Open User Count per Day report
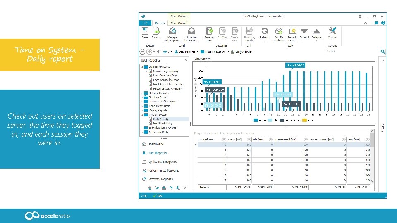The width and height of the screenshot is (397, 223). click(x=165, y=75)
